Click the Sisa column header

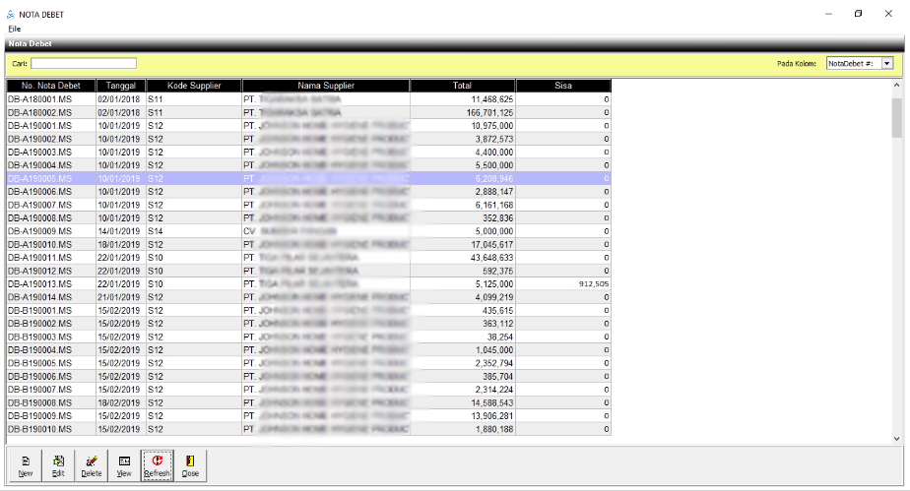563,86
